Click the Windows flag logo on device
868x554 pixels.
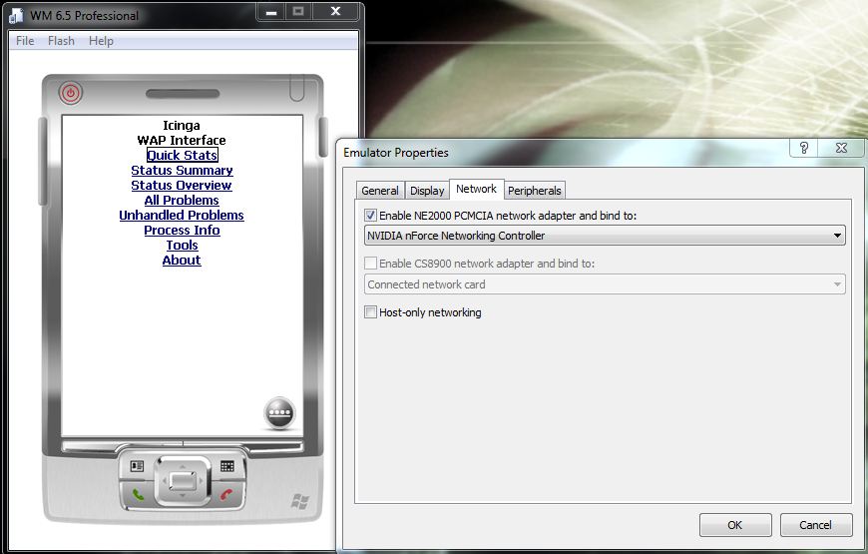pos(299,501)
